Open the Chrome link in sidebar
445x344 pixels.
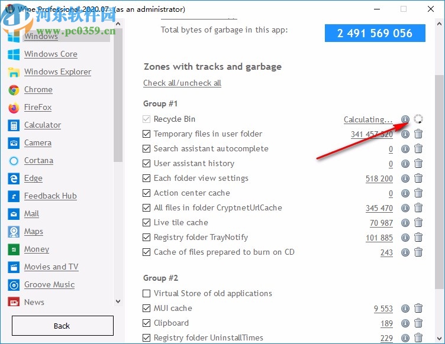38,89
